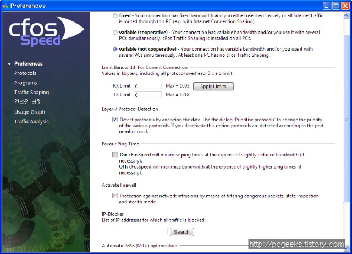352x254 pixels.
Task: Open the Protocols sidebar page
Action: (25, 73)
